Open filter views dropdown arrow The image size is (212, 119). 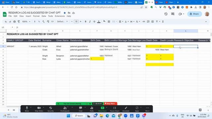coord(160,21)
